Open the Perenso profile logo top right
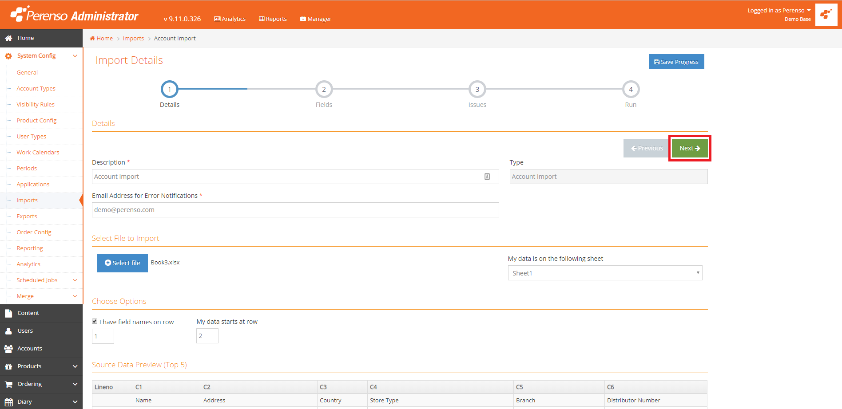Image resolution: width=842 pixels, height=409 pixels. 826,15
